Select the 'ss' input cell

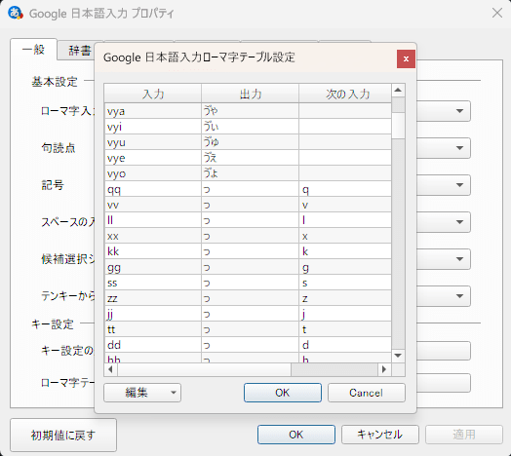(153, 283)
